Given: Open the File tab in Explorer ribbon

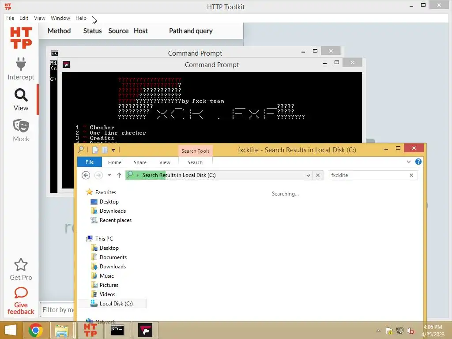Looking at the screenshot, I should pos(90,162).
